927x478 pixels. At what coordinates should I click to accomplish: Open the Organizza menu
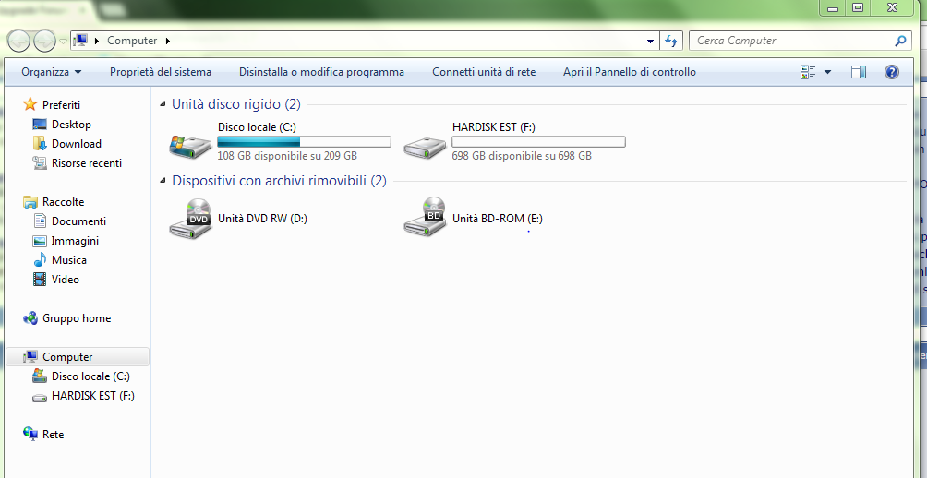tap(52, 72)
